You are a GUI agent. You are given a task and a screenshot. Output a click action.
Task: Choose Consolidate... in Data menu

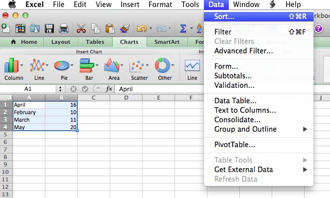pos(259,120)
